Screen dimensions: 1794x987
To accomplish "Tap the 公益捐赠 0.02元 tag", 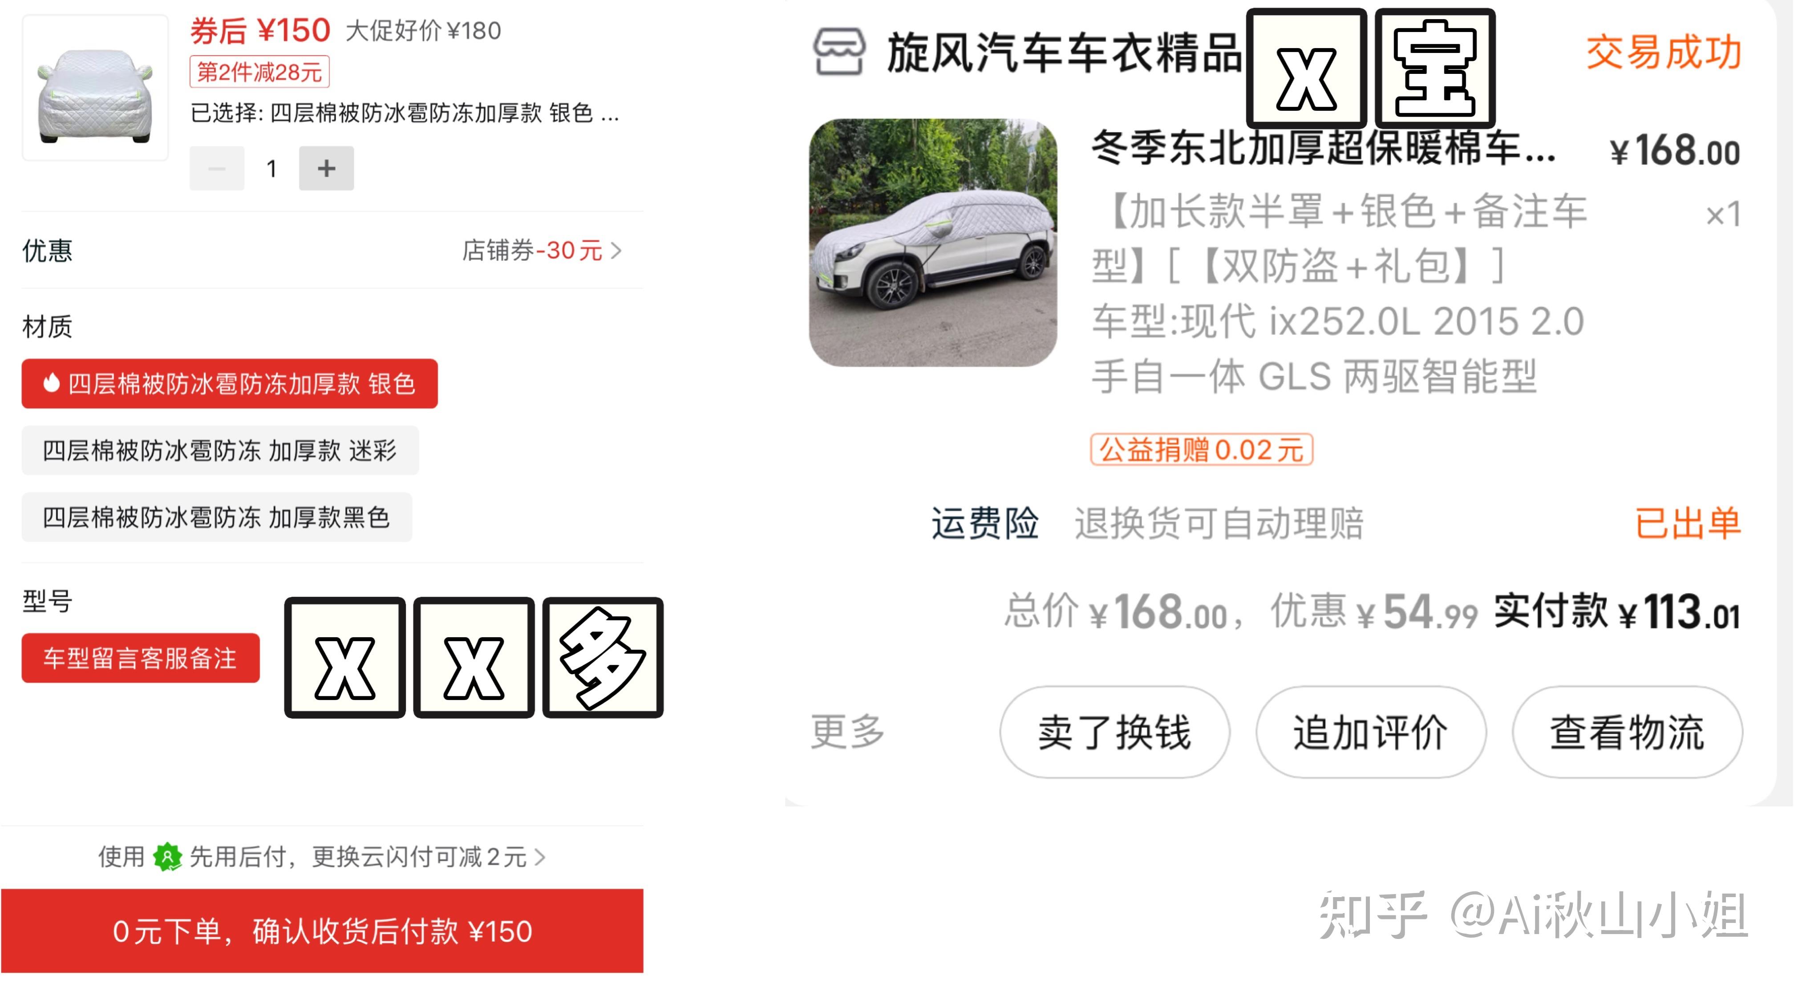I will pos(1201,450).
